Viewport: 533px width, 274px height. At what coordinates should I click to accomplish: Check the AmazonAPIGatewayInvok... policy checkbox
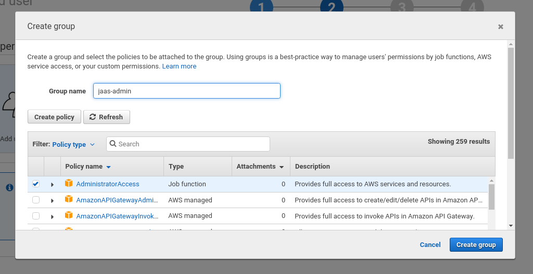pyautogui.click(x=36, y=216)
